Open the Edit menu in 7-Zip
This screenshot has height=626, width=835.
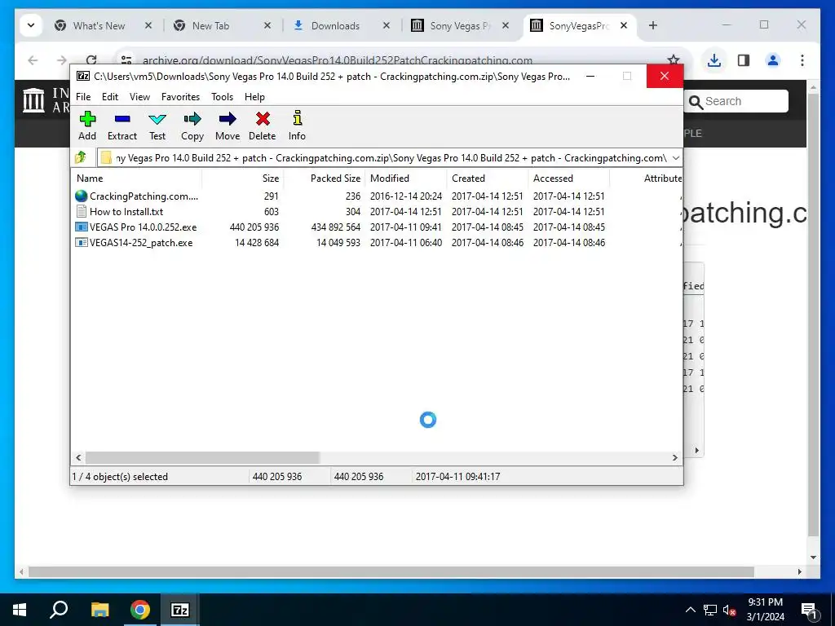(x=110, y=97)
